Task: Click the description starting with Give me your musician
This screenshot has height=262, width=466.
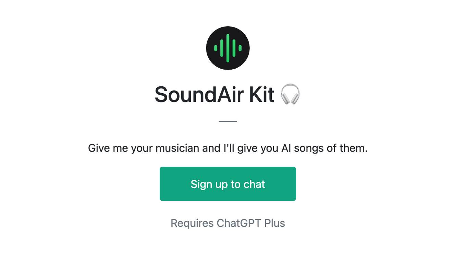Action: pyautogui.click(x=228, y=148)
